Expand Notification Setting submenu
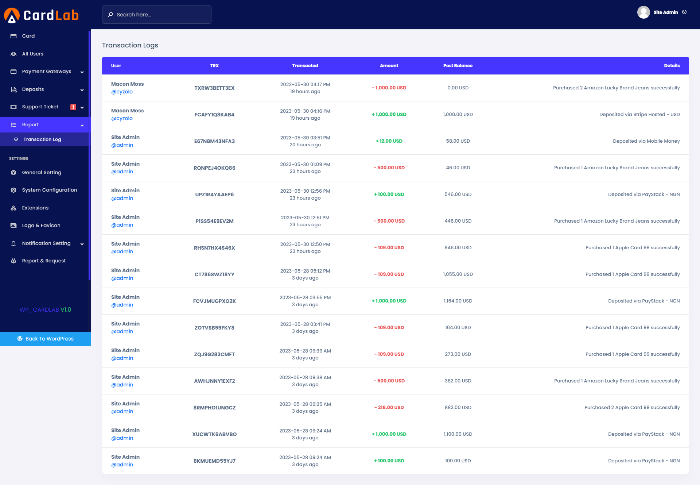 coord(82,244)
